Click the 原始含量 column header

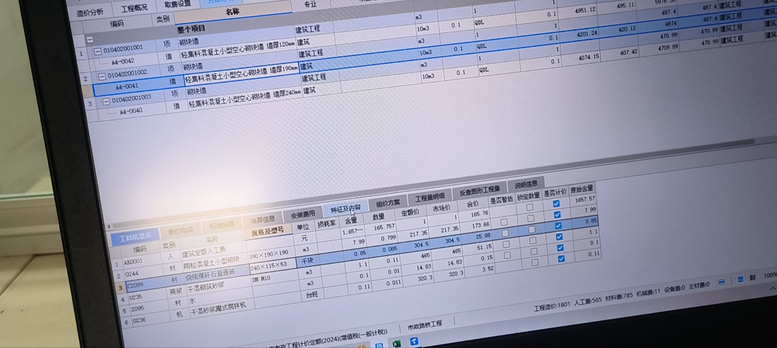click(581, 189)
